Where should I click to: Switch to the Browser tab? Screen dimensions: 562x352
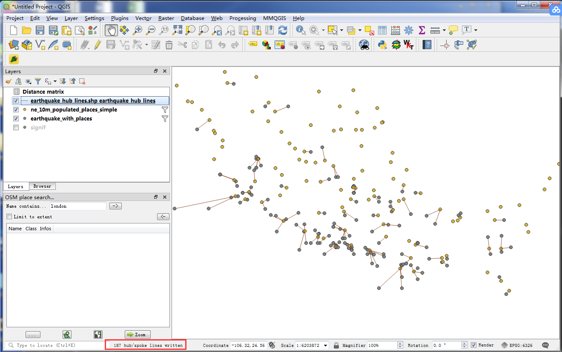[x=42, y=186]
